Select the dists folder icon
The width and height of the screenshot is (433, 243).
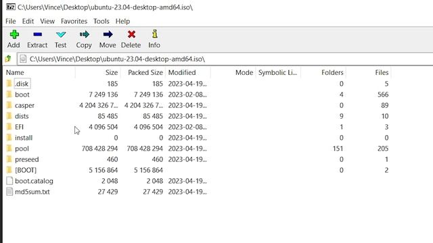coord(9,116)
